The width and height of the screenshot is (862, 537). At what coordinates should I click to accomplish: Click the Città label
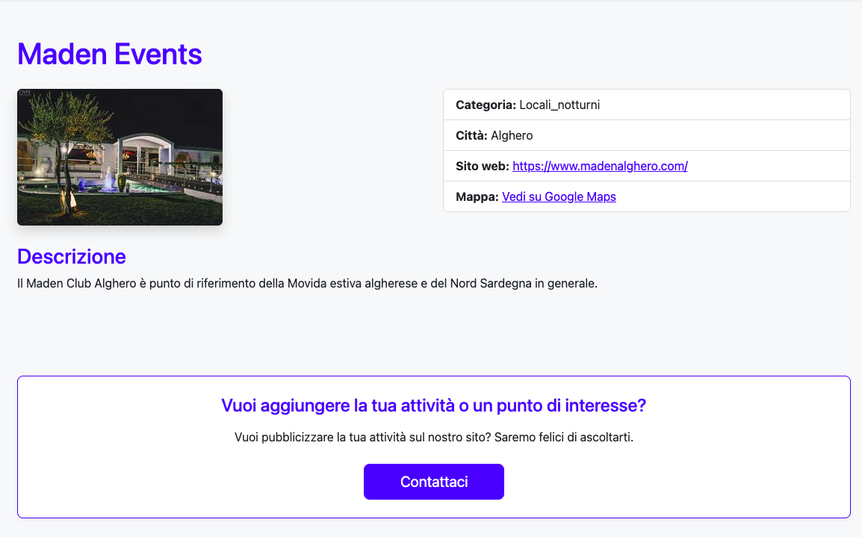471,135
